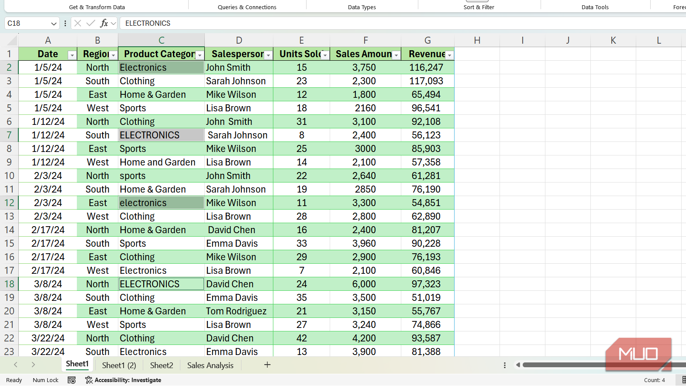Select column C header
The width and height of the screenshot is (686, 386).
pyautogui.click(x=161, y=40)
